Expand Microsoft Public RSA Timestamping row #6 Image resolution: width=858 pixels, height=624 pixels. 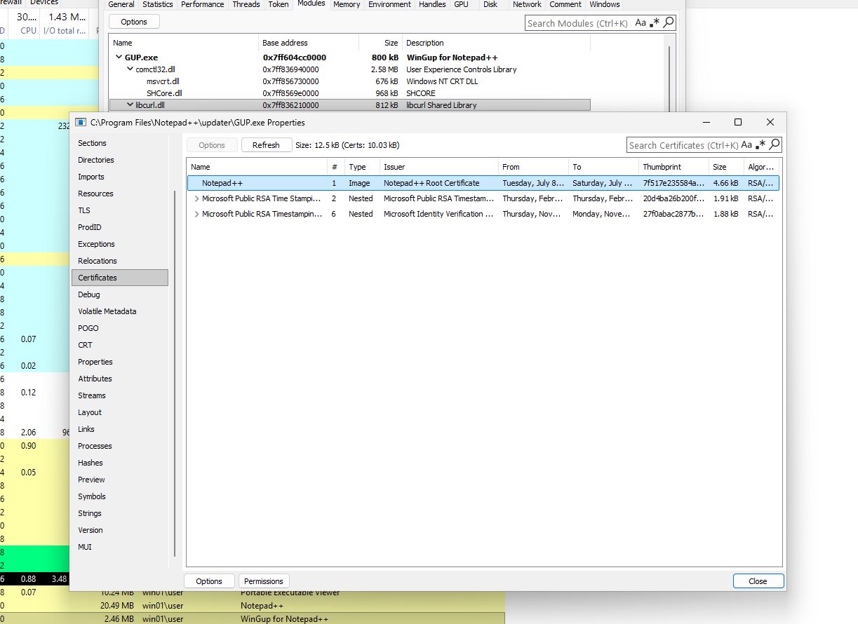click(x=196, y=214)
